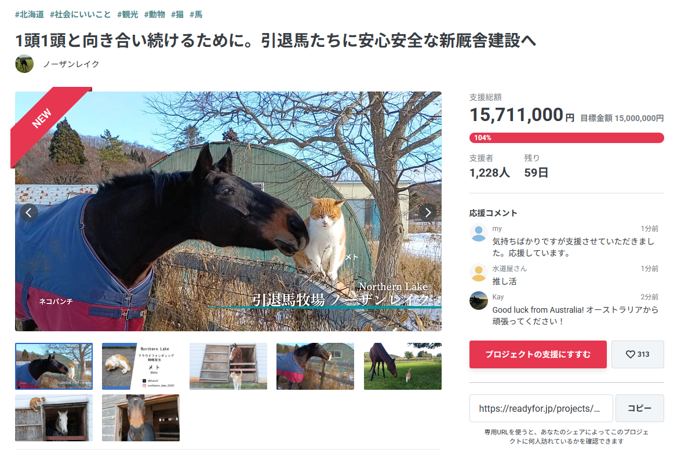This screenshot has width=681, height=450.
Task: Select thumbnail of horse face closeup
Action: pos(141,418)
